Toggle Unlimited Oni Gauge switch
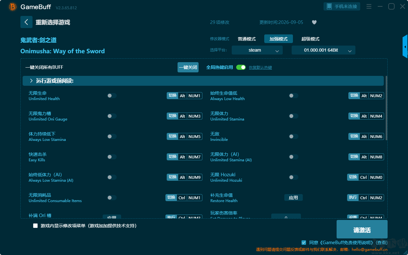Viewport: 408px width, 255px height. pyautogui.click(x=112, y=116)
